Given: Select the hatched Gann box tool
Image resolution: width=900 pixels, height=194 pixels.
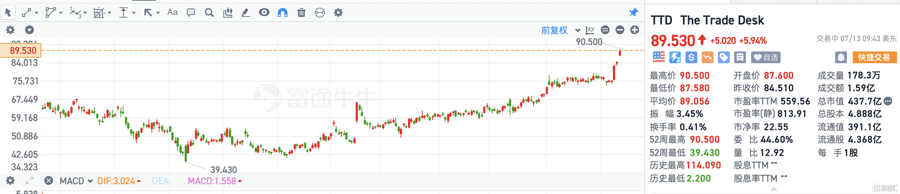Looking at the screenshot, I should [x=99, y=13].
